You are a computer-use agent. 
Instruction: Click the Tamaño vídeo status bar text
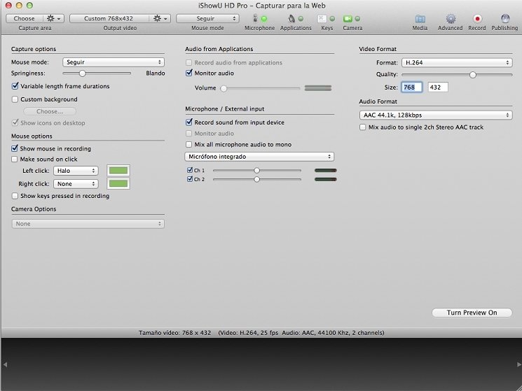tap(261, 332)
